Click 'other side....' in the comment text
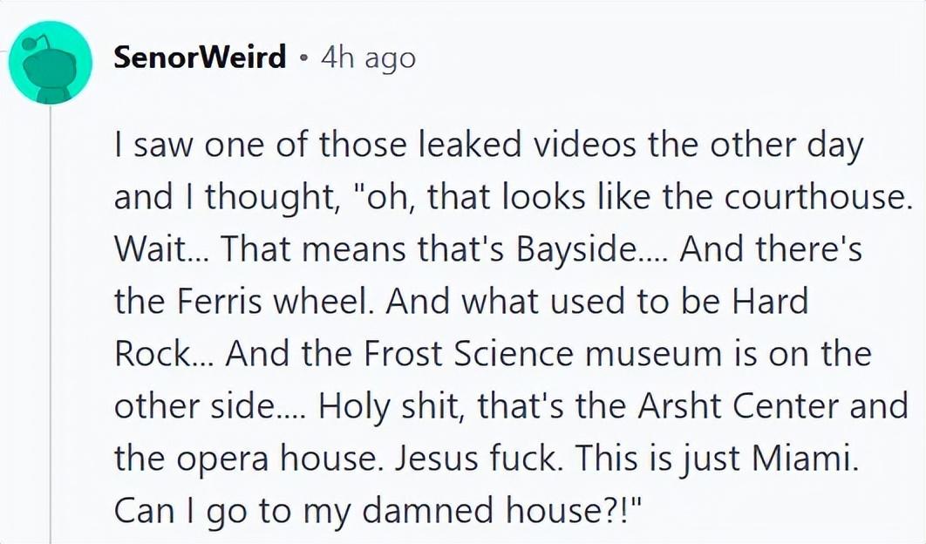 point(210,405)
